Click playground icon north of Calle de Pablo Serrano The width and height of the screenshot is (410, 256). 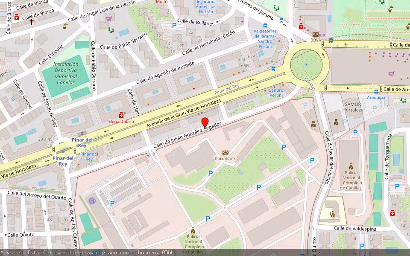point(111,30)
